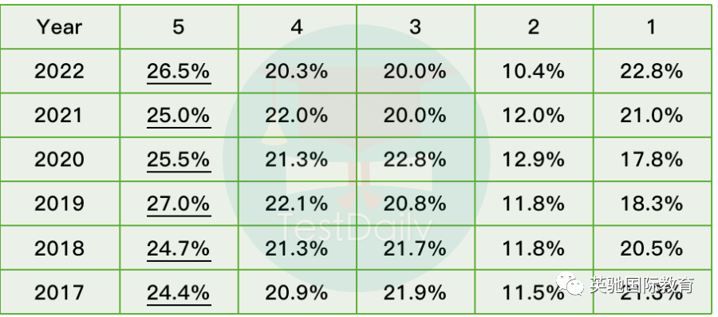Select the column header labeled 4

(297, 27)
